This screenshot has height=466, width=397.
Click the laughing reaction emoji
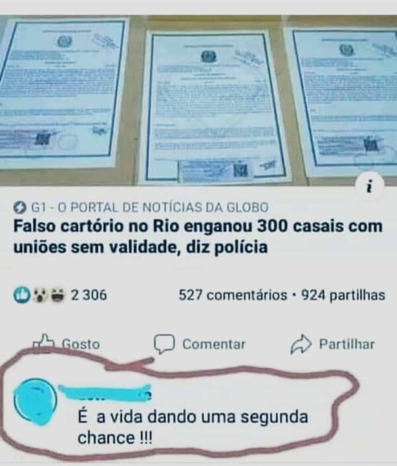click(x=58, y=295)
